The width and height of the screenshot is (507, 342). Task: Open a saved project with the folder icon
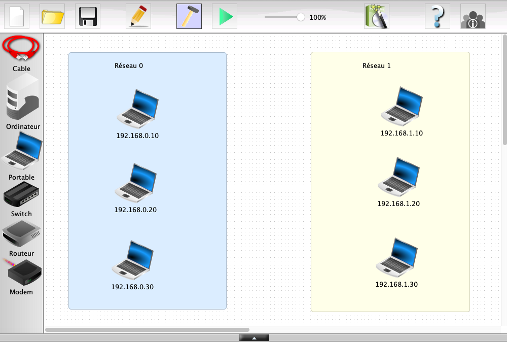pyautogui.click(x=52, y=16)
